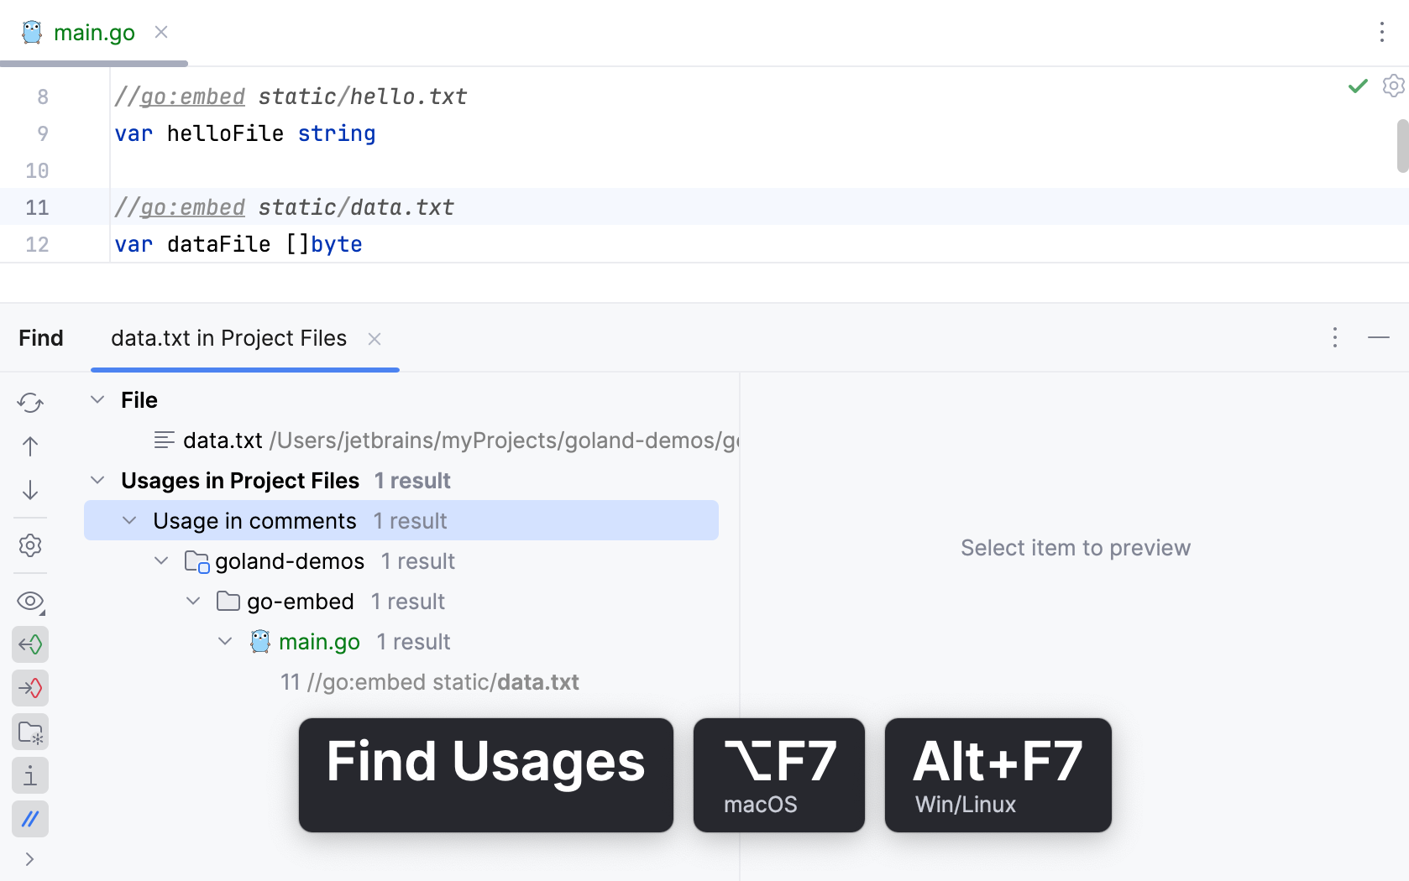This screenshot has height=881, width=1409.
Task: Click the folder scope settings icon
Action: tap(30, 732)
